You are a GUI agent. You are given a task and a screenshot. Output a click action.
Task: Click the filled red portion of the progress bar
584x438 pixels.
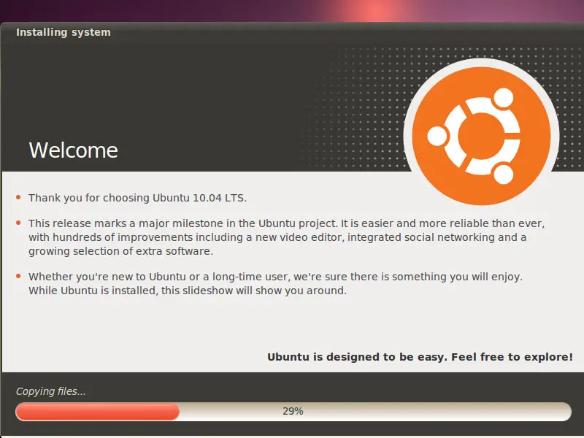coord(97,412)
